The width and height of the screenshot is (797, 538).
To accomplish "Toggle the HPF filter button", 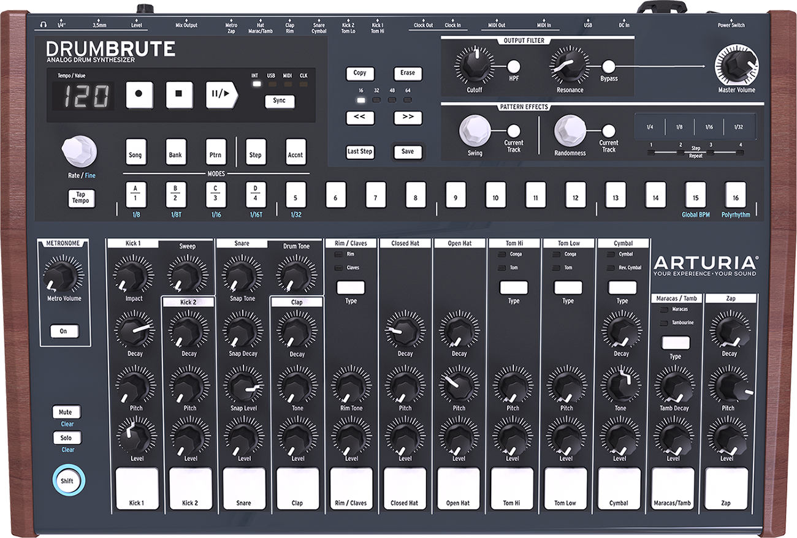I will pos(513,67).
